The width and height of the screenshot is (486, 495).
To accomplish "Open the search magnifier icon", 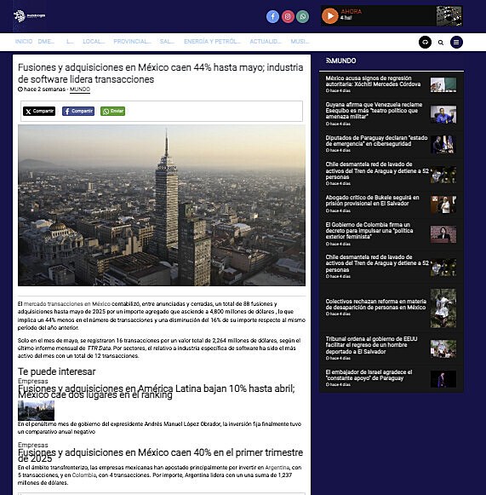I will 441,43.
